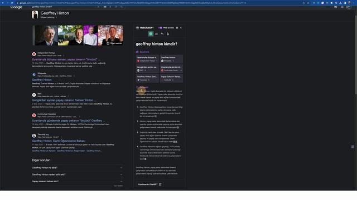The width and height of the screenshot is (357, 200).
Task: Bookmark page with star icon
Action: [308, 3]
